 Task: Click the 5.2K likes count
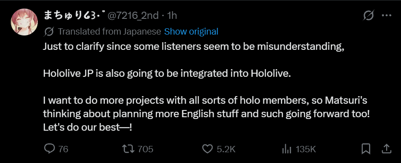click(x=226, y=149)
